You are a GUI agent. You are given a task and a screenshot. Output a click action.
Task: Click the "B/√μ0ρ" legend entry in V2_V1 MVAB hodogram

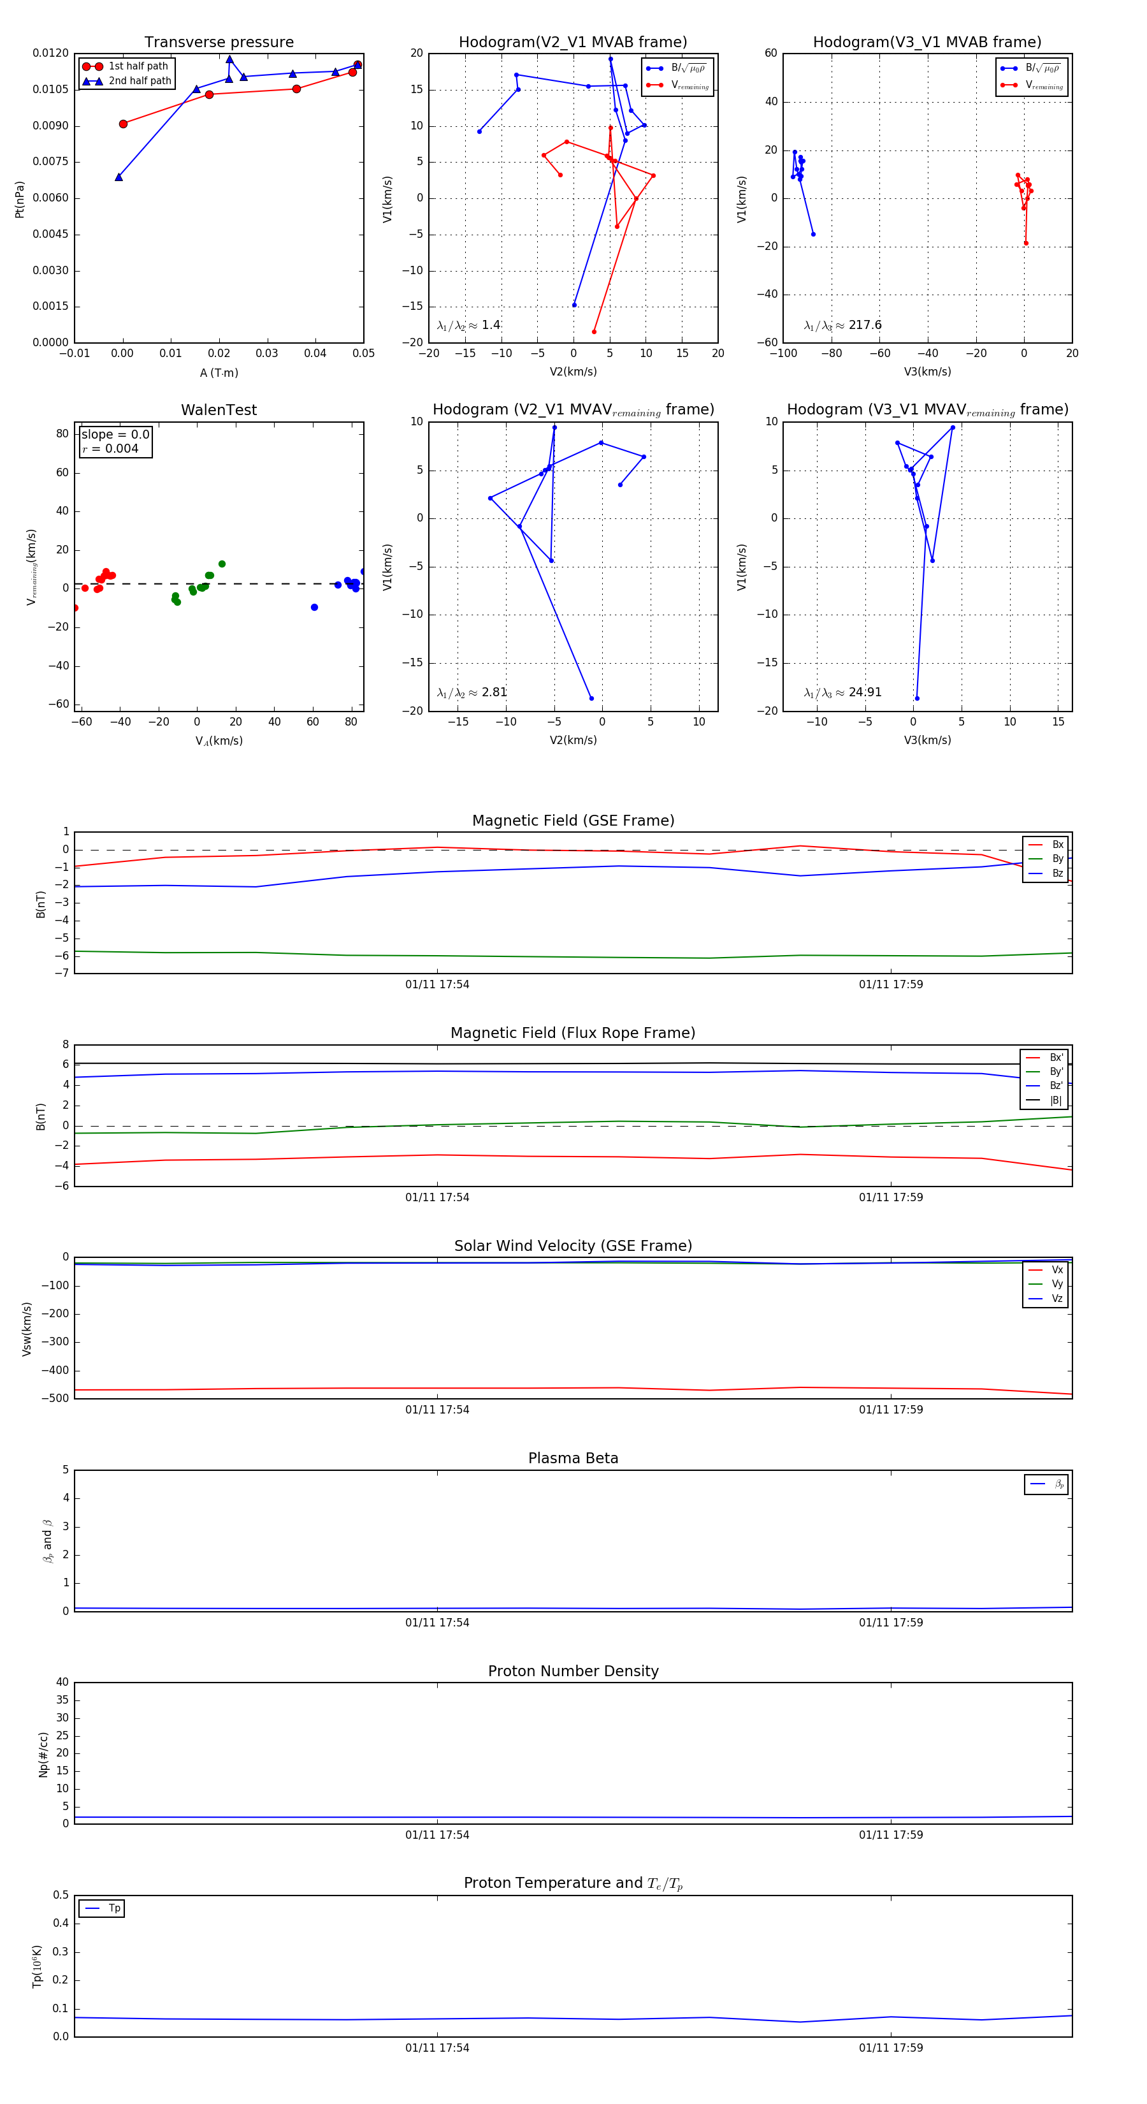tap(677, 69)
